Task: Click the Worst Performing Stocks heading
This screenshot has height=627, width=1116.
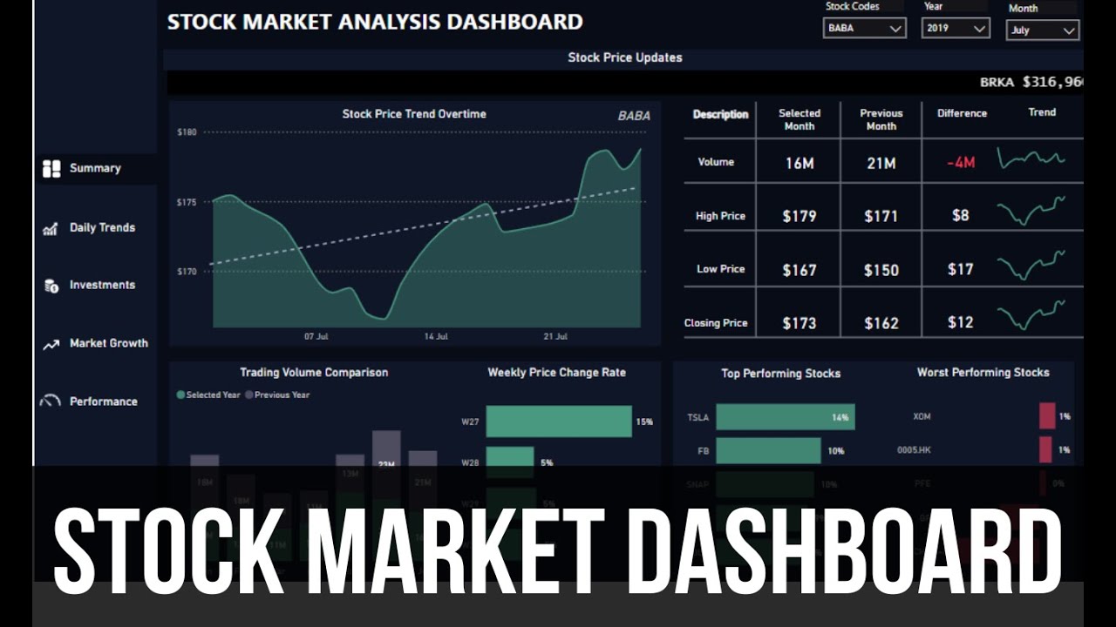Action: point(983,372)
